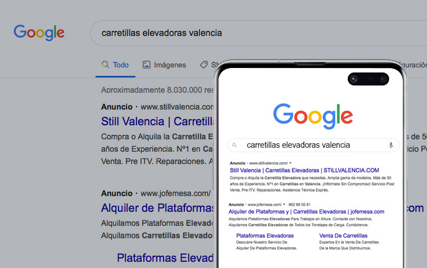
Task: Expand dropdown arrow next to www.jofemesa.com on phone
Action: pyautogui.click(x=285, y=204)
